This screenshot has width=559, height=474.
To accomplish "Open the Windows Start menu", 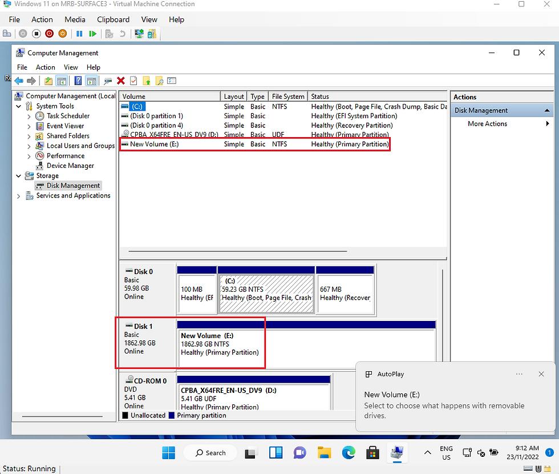I will pos(168,453).
